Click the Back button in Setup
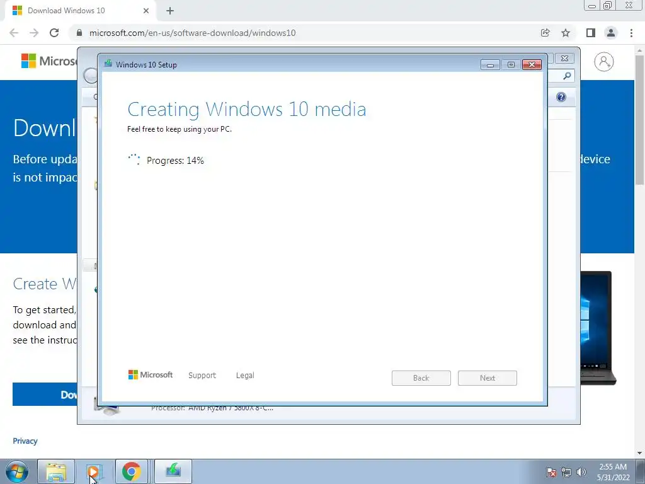Image resolution: width=645 pixels, height=484 pixels. pyautogui.click(x=421, y=378)
